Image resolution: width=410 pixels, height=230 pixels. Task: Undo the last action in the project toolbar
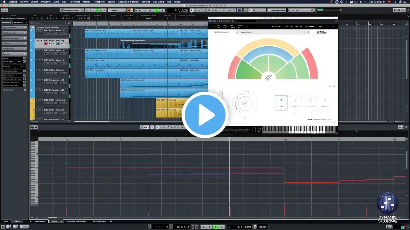3,11
